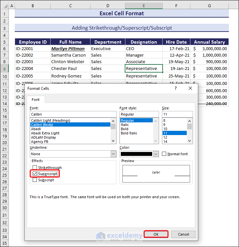Select font size 10
Viewport: 239px width, 247px height.
175,129
